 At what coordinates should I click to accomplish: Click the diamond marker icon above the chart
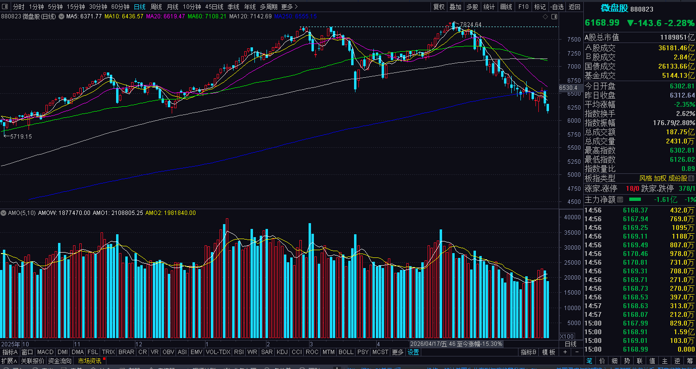(x=546, y=16)
